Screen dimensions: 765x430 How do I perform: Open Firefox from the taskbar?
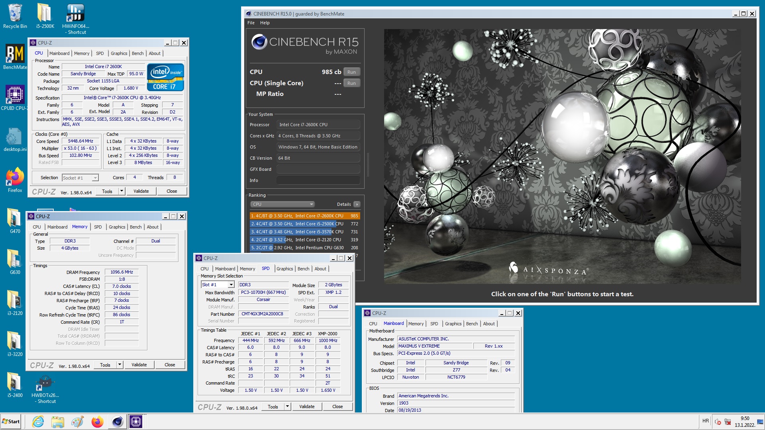click(97, 422)
